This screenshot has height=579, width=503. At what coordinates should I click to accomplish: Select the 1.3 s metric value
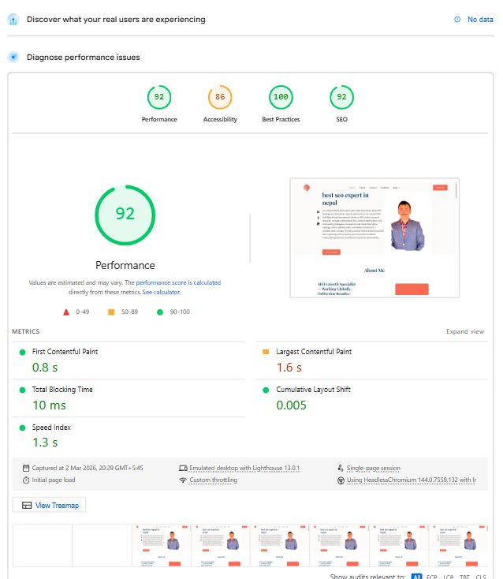point(45,443)
